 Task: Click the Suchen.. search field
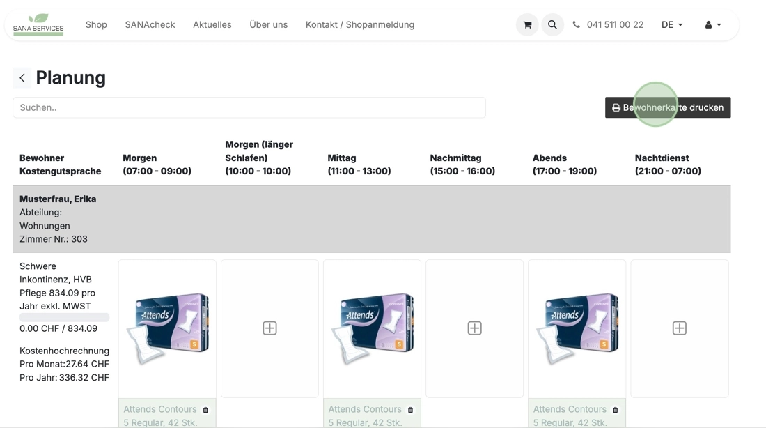coord(249,107)
